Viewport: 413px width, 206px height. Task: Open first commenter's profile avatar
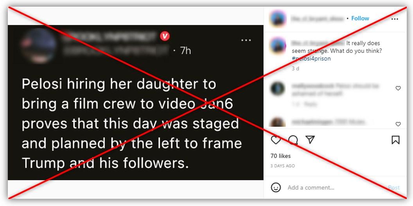point(278,89)
